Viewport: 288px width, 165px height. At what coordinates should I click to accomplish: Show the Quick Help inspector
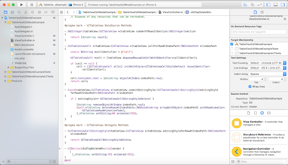pyautogui.click(x=262, y=12)
